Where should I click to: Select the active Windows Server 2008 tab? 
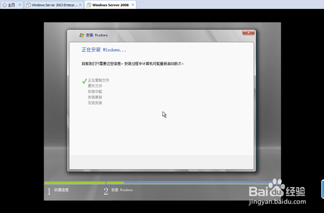pyautogui.click(x=110, y=5)
